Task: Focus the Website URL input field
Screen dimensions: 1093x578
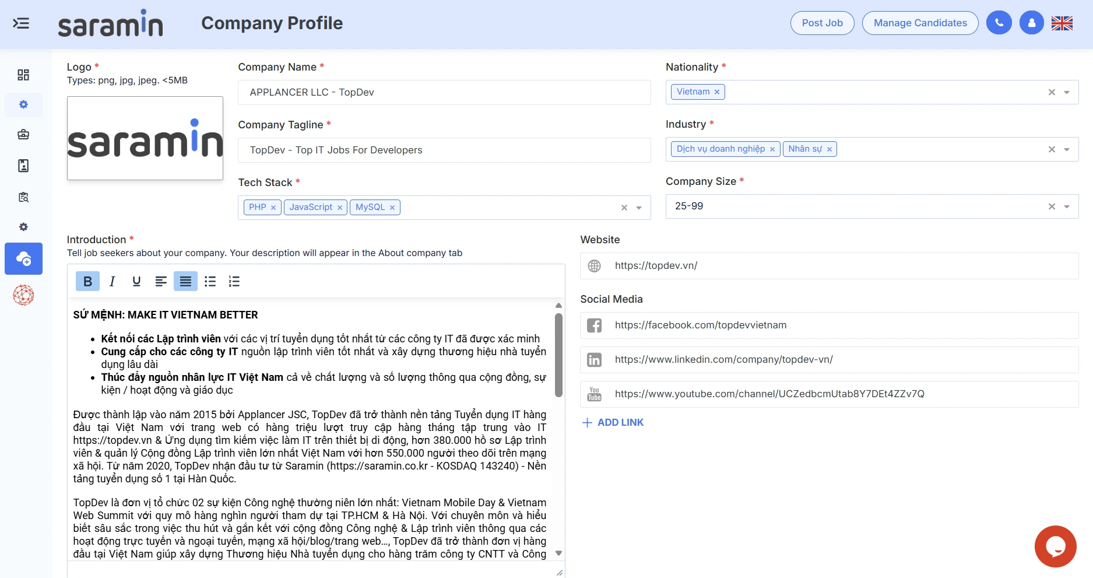Action: tap(830, 266)
